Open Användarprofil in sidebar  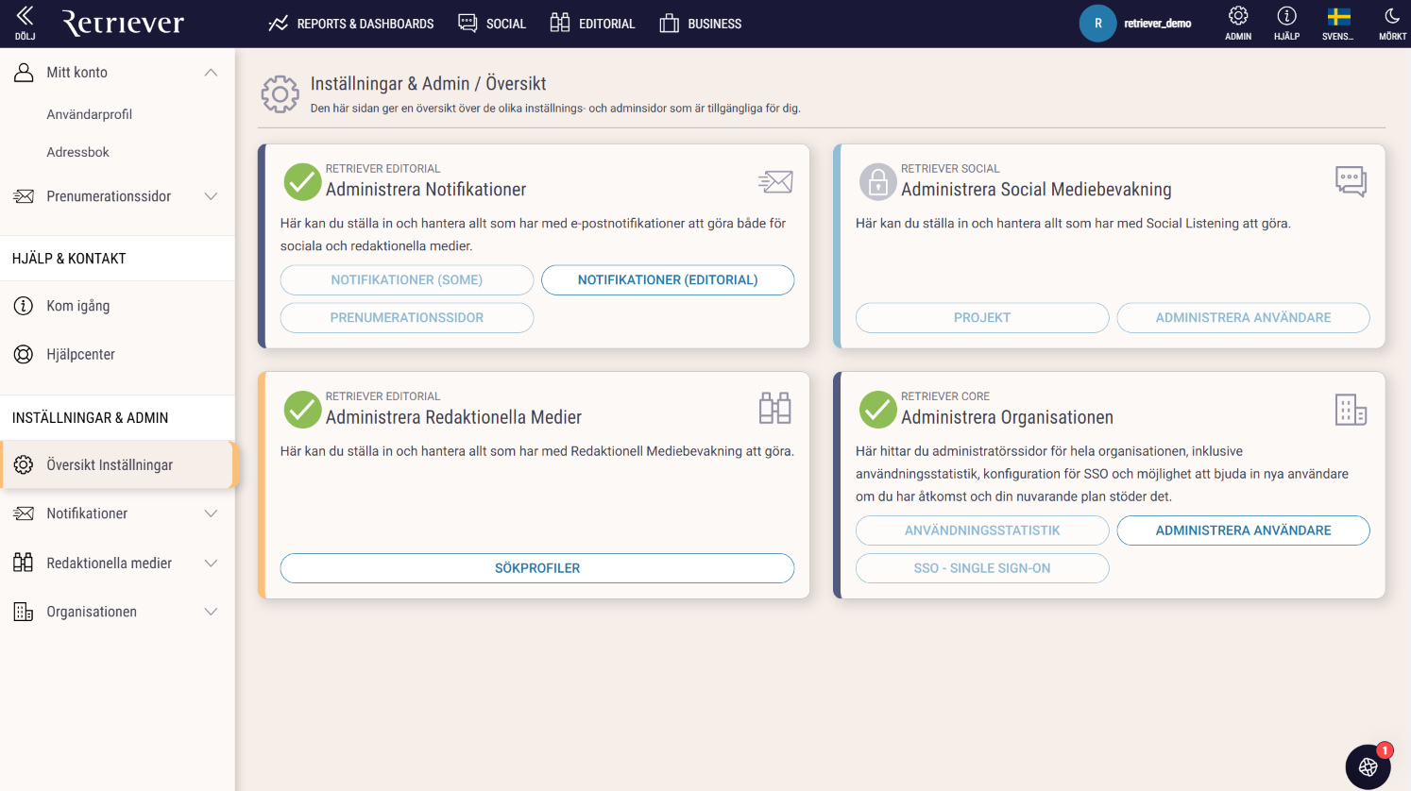point(90,114)
